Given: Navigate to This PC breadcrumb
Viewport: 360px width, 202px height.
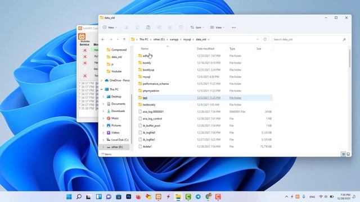Looking at the screenshot, I should (144, 39).
